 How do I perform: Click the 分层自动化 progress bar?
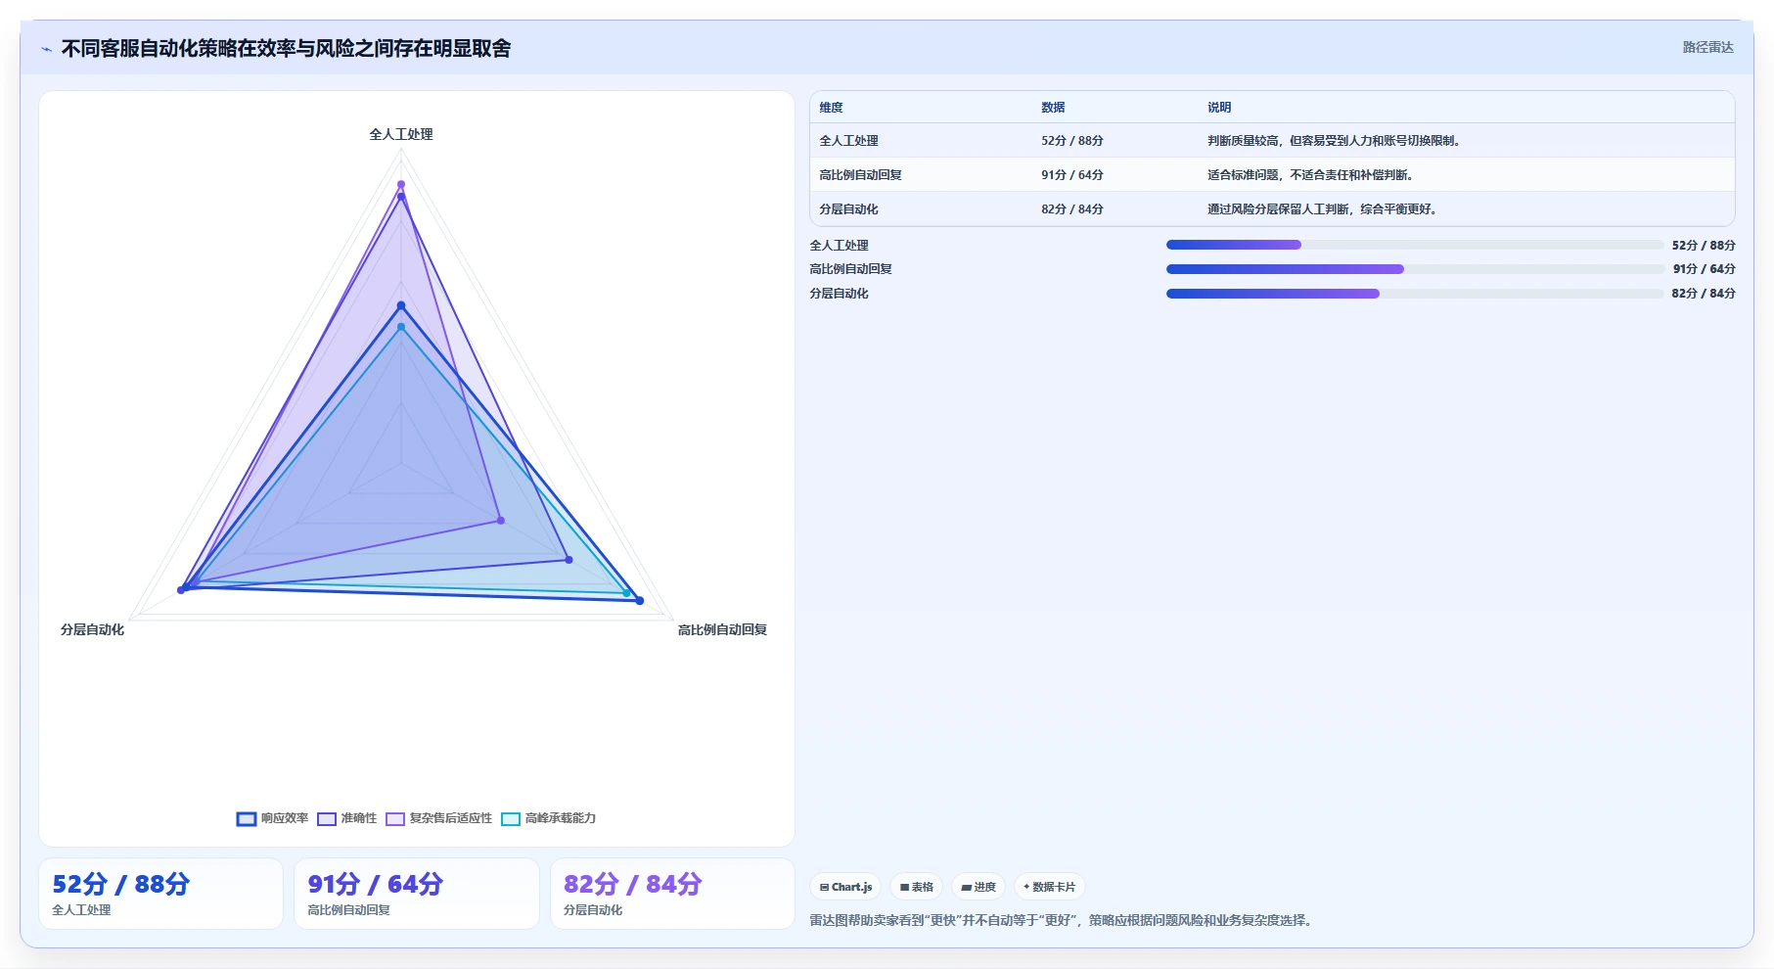point(1415,294)
